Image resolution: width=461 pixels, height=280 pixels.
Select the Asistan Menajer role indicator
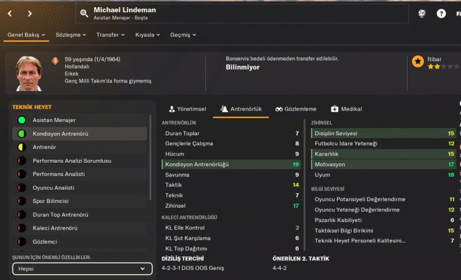tap(22, 120)
